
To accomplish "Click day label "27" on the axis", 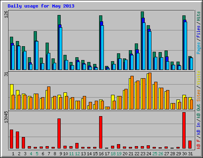I will 167,154.
